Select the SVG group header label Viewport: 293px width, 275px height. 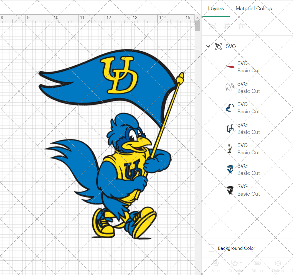click(x=231, y=46)
